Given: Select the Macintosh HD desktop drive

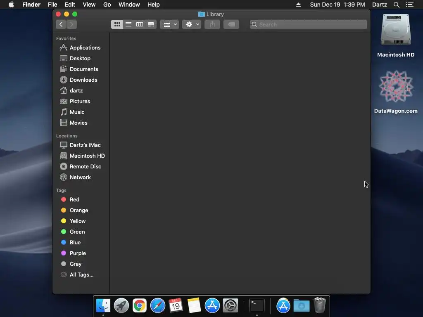Looking at the screenshot, I should click(x=396, y=36).
